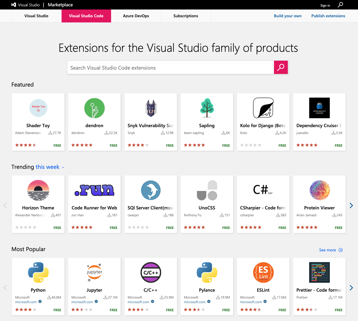Click the UnoCSS title text

tap(207, 208)
